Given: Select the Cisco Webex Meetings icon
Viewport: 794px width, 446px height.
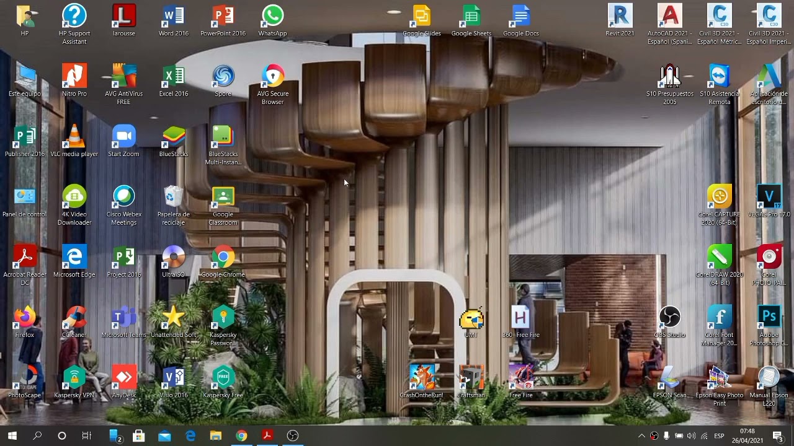Looking at the screenshot, I should point(124,204).
